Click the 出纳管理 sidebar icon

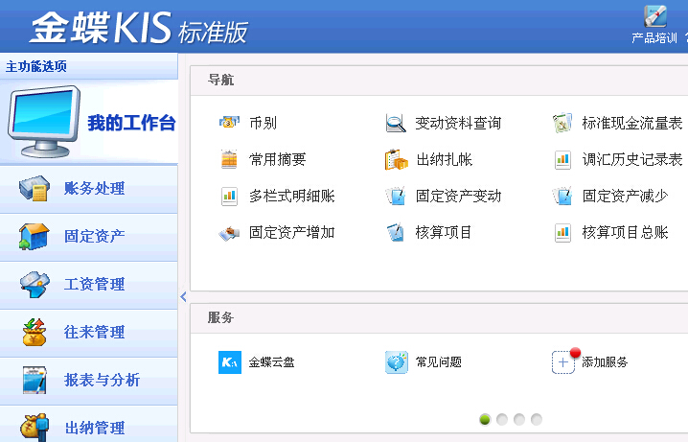point(34,427)
